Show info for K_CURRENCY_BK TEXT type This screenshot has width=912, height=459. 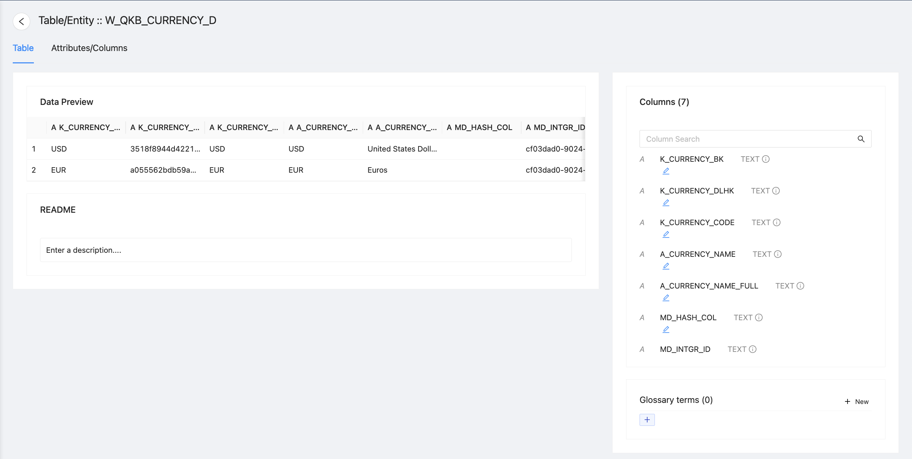(x=766, y=159)
